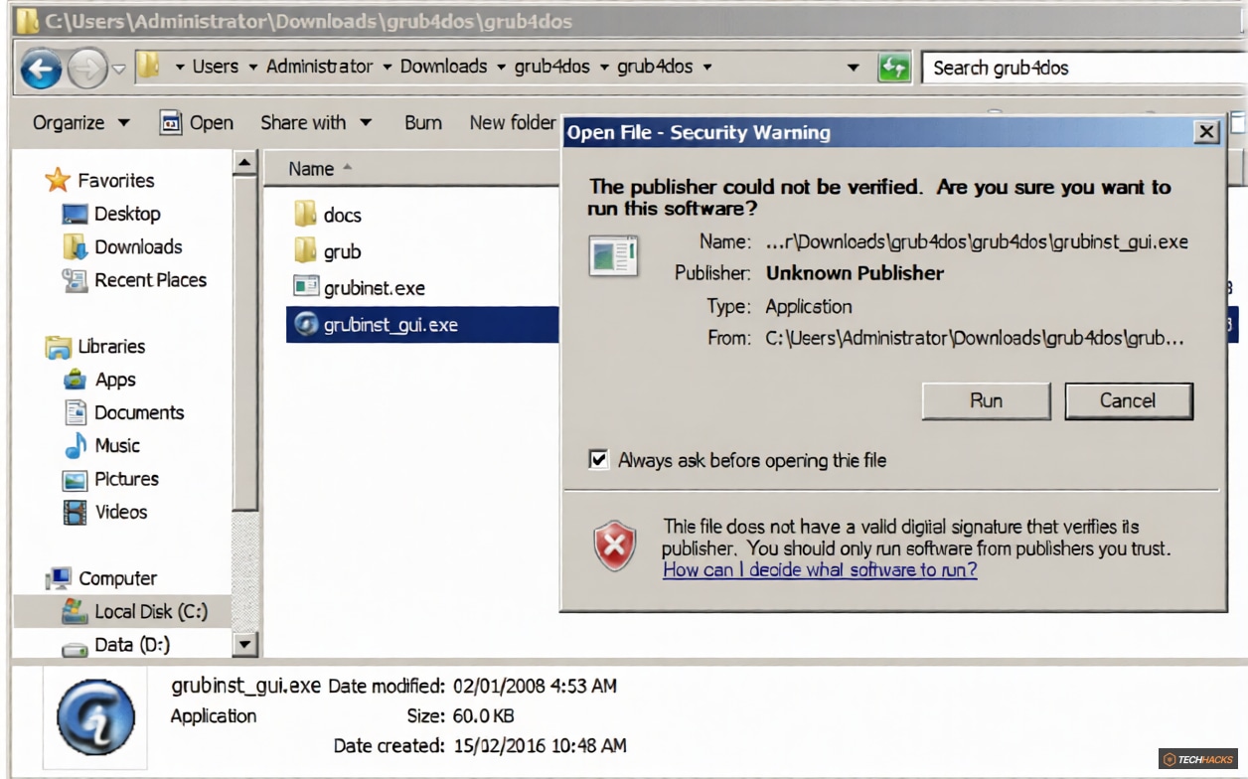Click the Computer icon in navigation pane

tap(59, 578)
